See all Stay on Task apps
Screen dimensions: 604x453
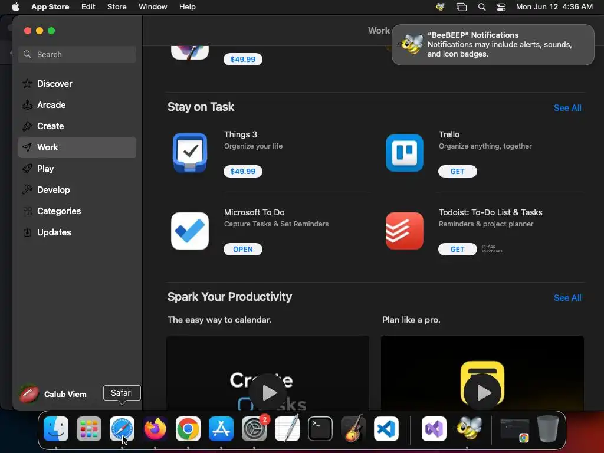(x=567, y=108)
